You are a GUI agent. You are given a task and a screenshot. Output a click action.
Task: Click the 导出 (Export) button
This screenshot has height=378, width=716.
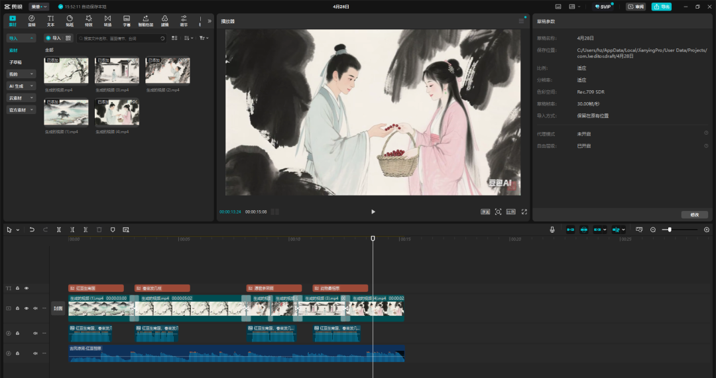(x=660, y=7)
